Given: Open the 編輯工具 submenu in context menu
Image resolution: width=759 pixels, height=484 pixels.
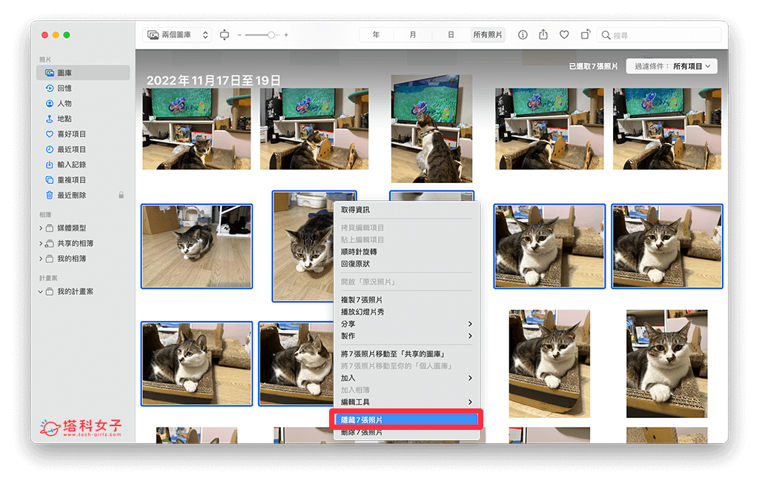Looking at the screenshot, I should pos(407,402).
